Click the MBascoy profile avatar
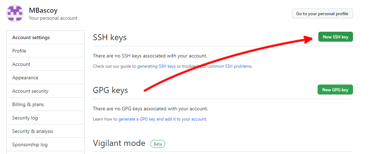Viewport: 388px width, 154px height. click(15, 14)
